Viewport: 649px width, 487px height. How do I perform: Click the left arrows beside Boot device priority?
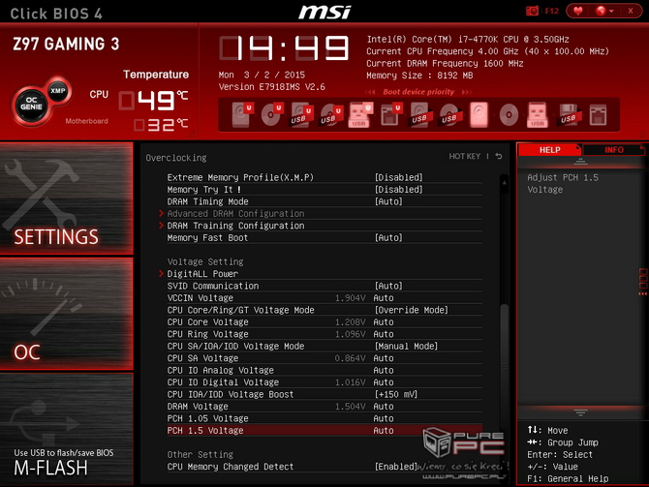click(370, 92)
